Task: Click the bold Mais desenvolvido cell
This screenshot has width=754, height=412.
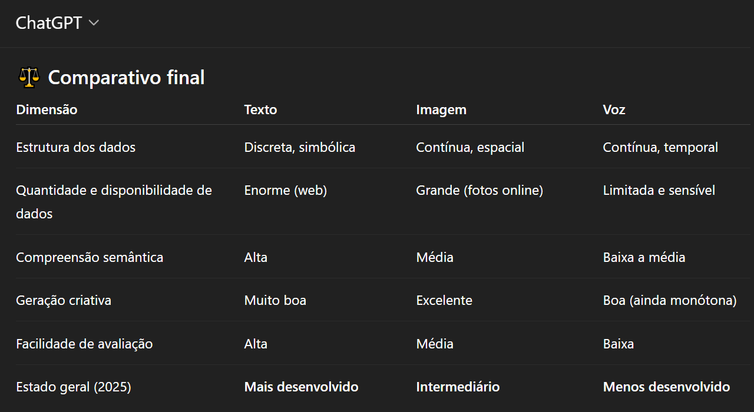Action: [x=301, y=387]
